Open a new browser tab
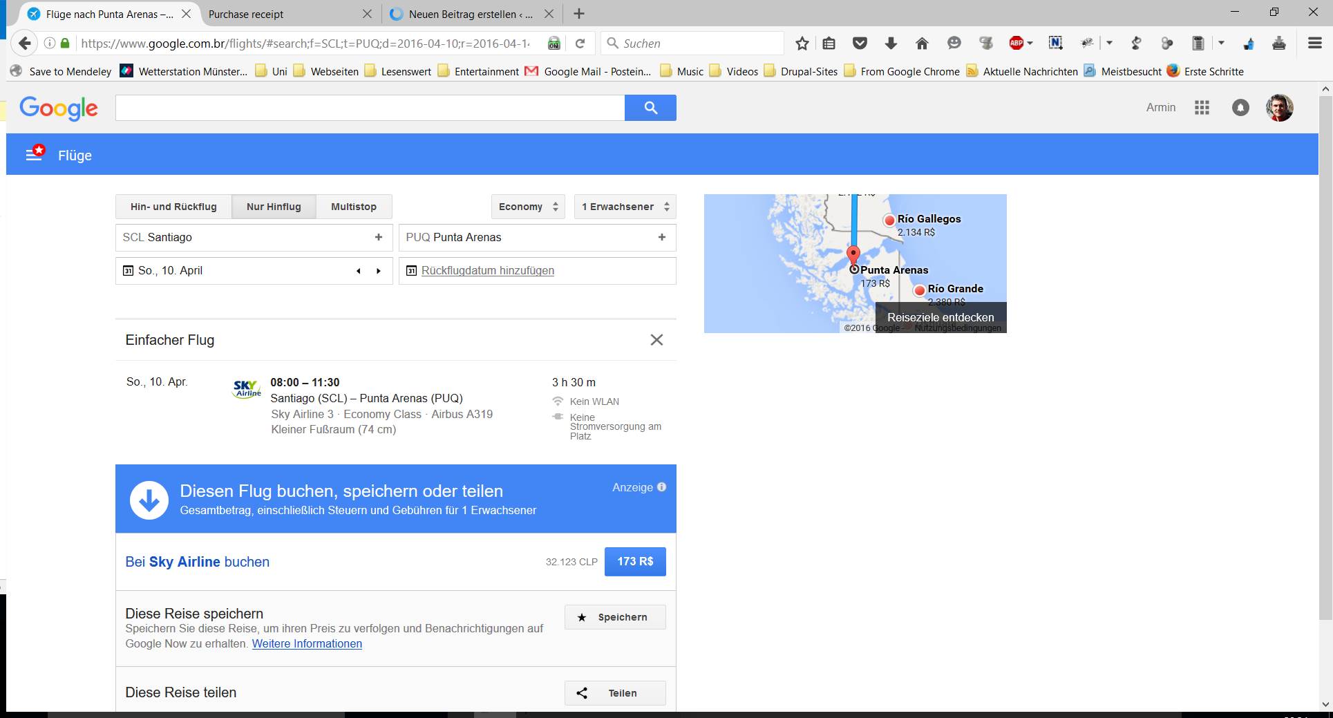 click(579, 14)
